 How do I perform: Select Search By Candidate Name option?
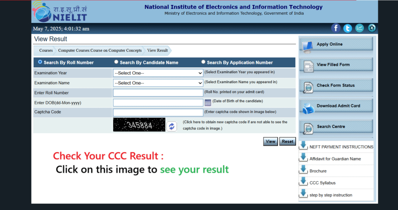click(116, 62)
